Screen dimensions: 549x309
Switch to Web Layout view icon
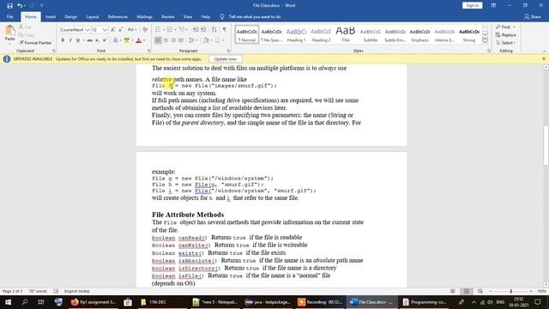[480, 291]
